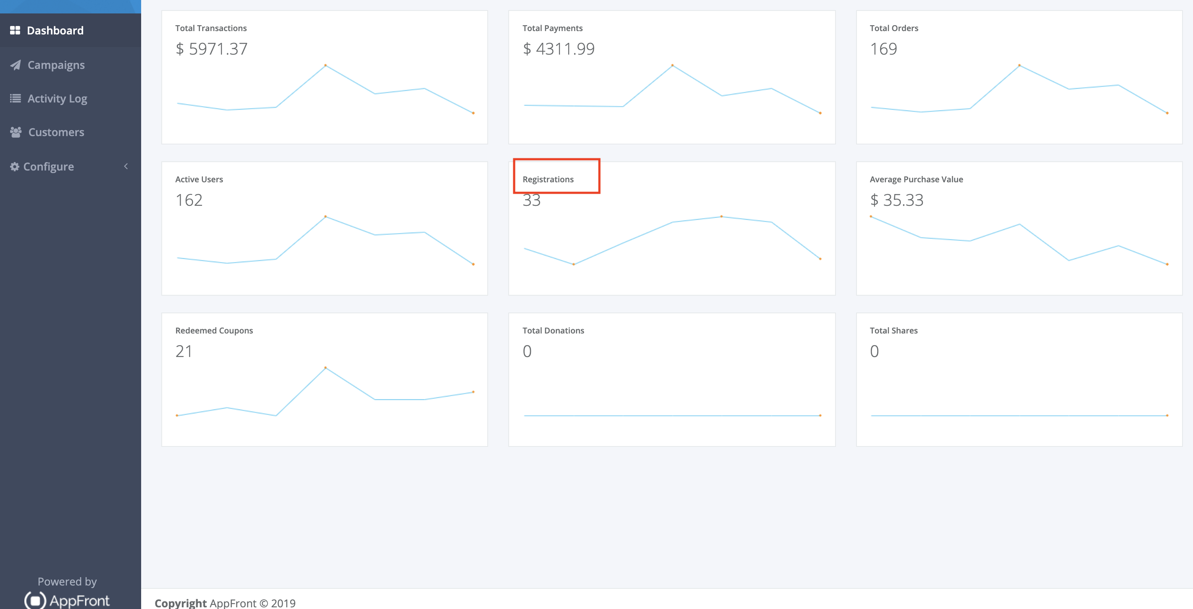Click the Powered by text
Screen dimensions: 1193x609
tap(67, 582)
